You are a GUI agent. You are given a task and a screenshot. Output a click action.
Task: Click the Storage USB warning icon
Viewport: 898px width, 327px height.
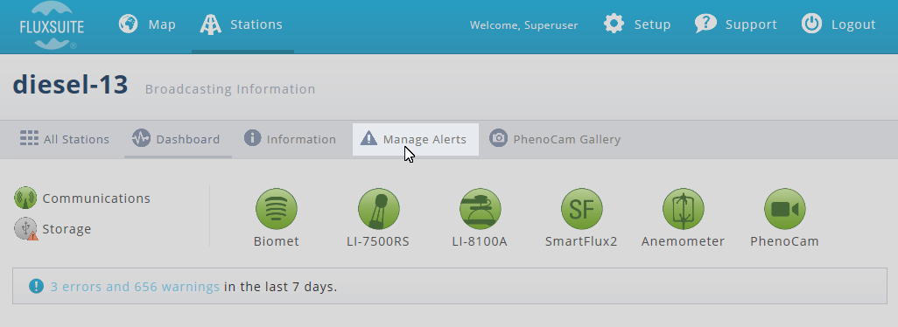pos(25,229)
